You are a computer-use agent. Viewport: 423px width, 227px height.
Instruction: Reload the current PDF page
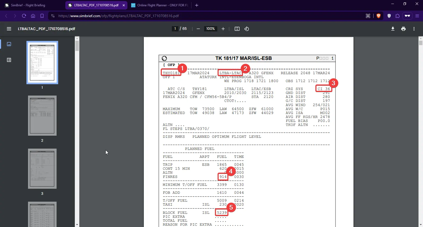pyautogui.click(x=24, y=16)
